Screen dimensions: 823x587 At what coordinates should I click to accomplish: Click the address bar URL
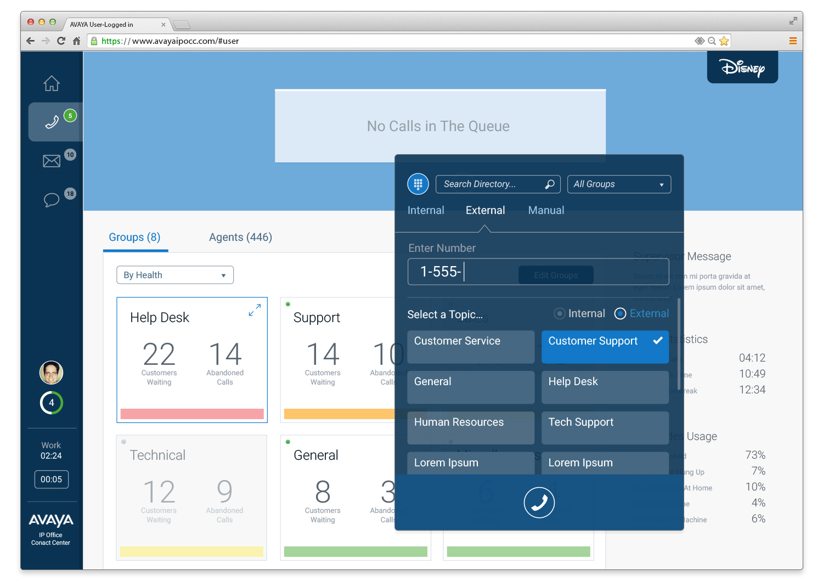(x=170, y=41)
